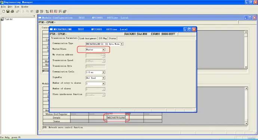The width and height of the screenshot is (258, 140).
Task: Click the MECHATROLINK cell in Details row
Action: click(x=116, y=118)
